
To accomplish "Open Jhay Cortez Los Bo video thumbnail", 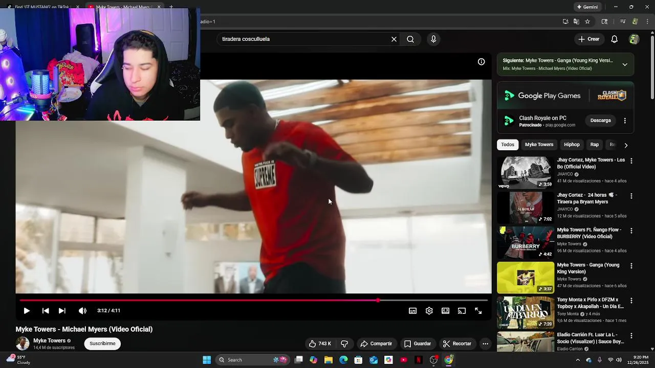I will tap(525, 172).
